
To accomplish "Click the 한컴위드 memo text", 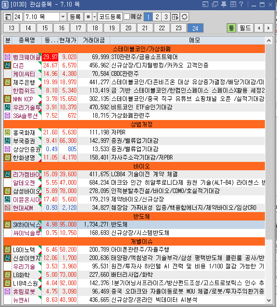I will (x=187, y=91).
